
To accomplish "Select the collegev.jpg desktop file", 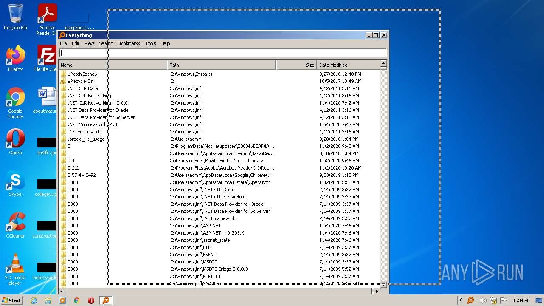I will [x=46, y=187].
